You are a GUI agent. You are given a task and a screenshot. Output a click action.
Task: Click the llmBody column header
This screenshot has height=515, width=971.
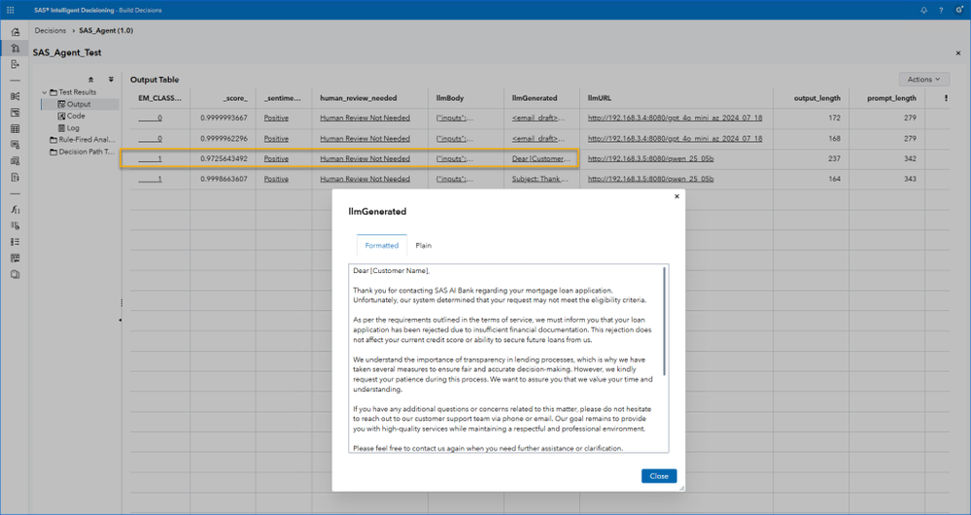point(450,98)
